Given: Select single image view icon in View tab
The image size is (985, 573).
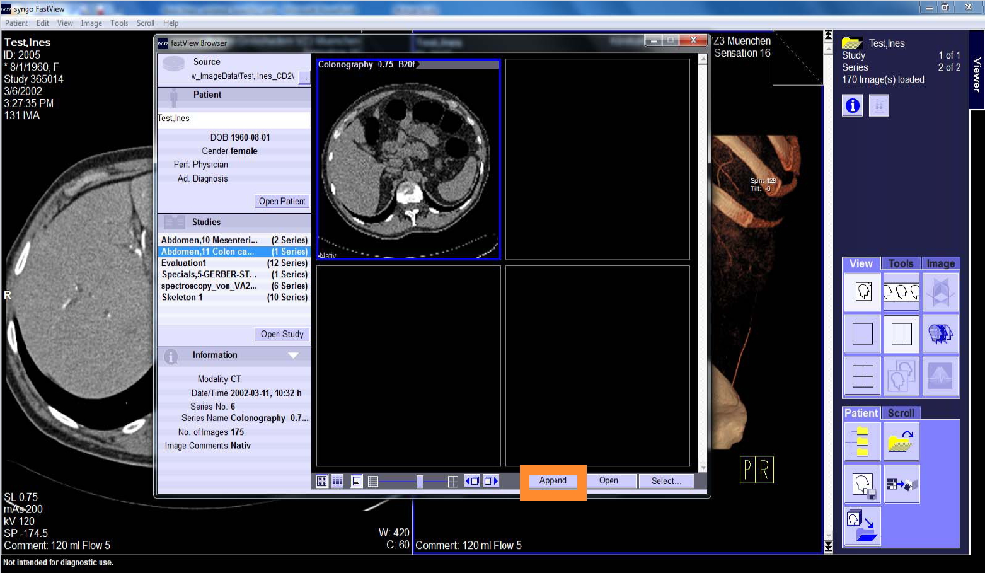Looking at the screenshot, I should click(x=863, y=291).
